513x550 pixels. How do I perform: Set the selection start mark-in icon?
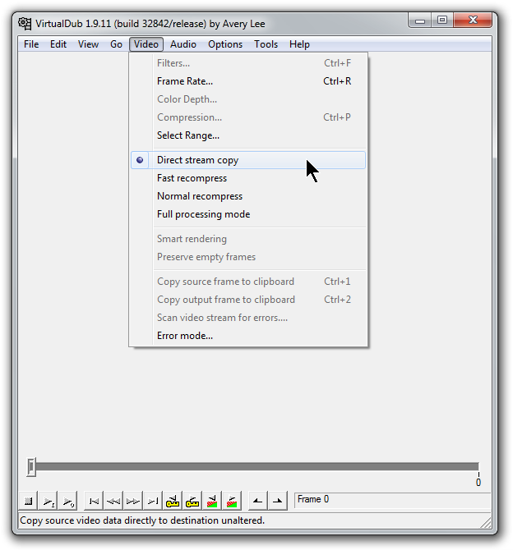click(258, 500)
